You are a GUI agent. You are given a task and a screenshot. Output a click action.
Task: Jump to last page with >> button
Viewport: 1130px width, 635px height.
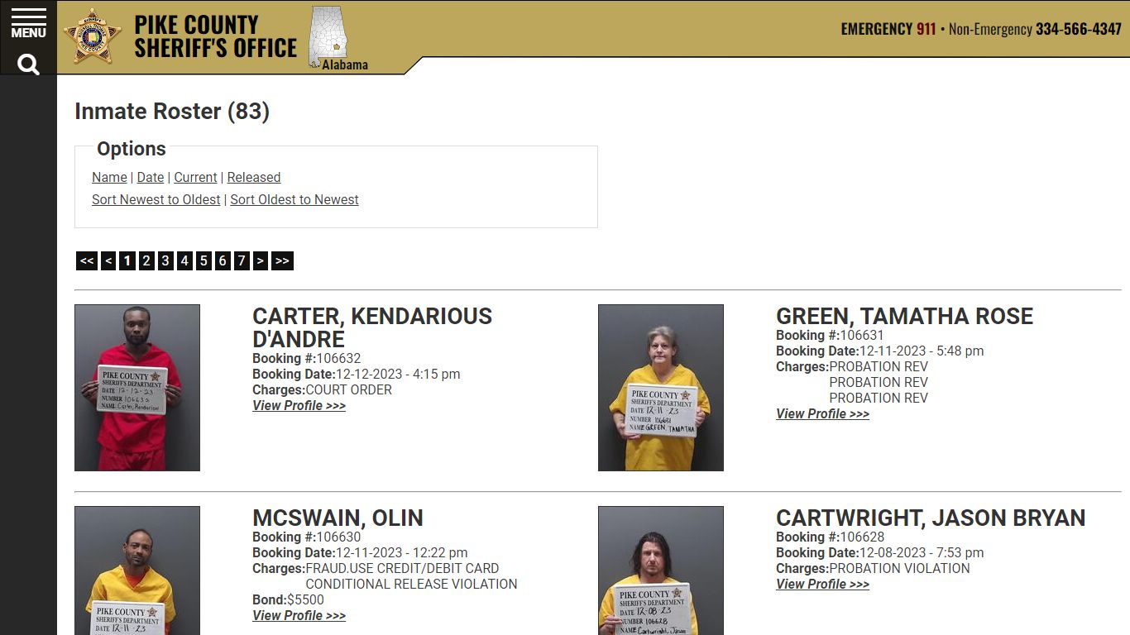tap(282, 261)
